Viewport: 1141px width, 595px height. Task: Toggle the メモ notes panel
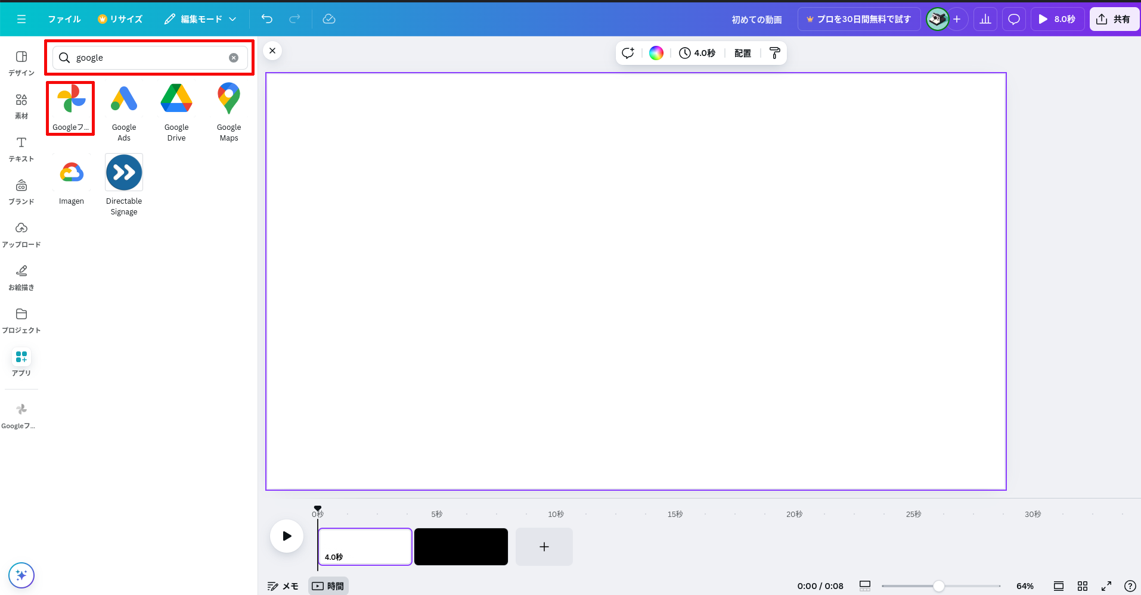283,586
